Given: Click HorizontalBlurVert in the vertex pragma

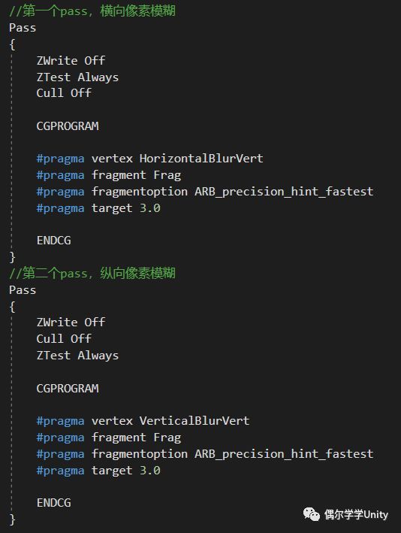Looking at the screenshot, I should pos(201,159).
